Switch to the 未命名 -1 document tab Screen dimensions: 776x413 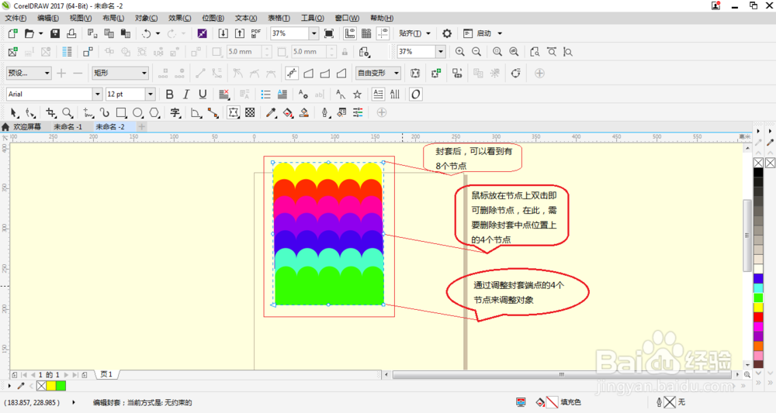tap(68, 127)
